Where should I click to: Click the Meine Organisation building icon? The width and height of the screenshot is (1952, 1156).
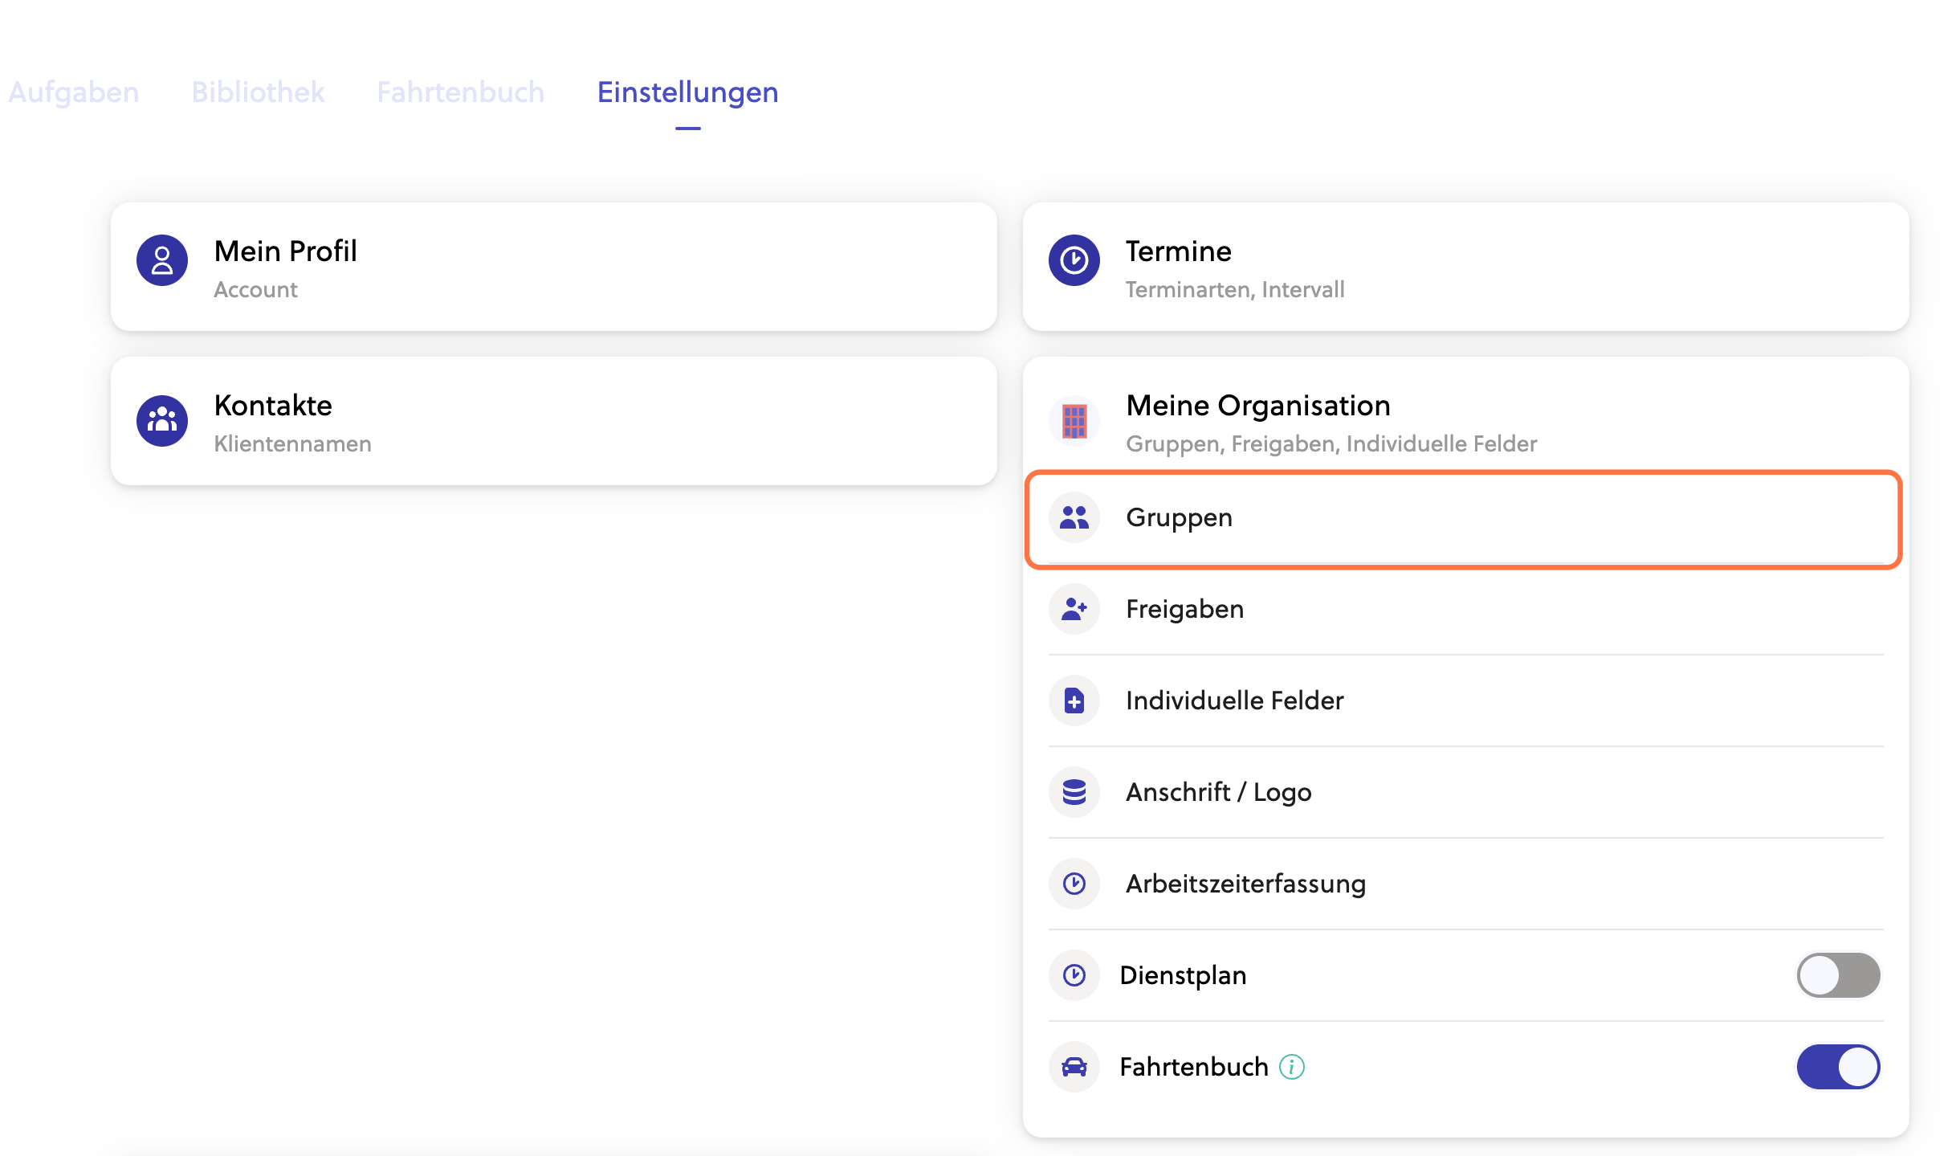click(x=1074, y=421)
